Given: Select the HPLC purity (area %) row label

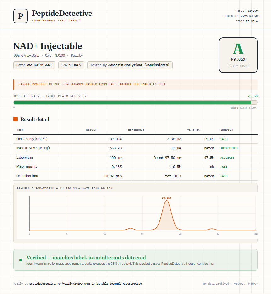Looking at the screenshot, I should [x=32, y=139].
